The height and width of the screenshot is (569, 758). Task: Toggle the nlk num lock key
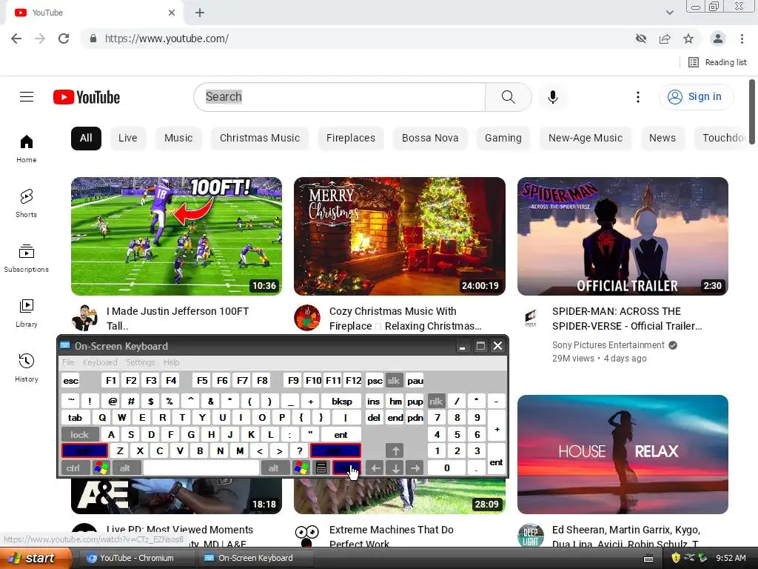[x=436, y=401]
